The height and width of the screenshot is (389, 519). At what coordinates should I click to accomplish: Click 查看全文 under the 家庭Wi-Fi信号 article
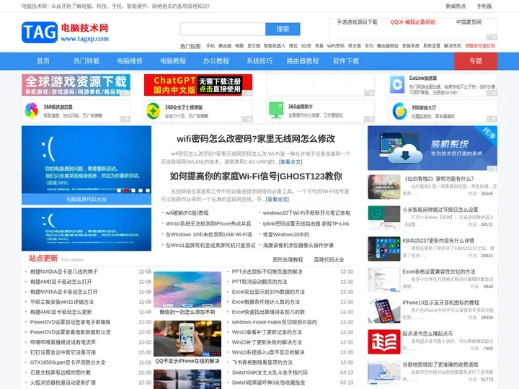point(277,199)
